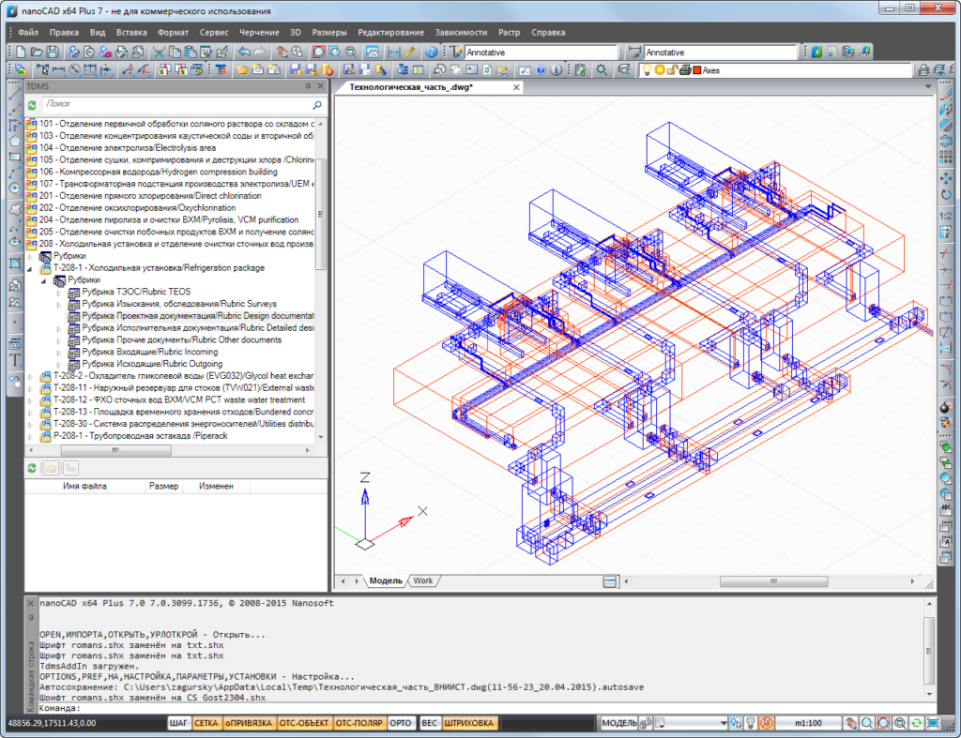Save the current drawing
The height and width of the screenshot is (738, 961).
[x=54, y=52]
